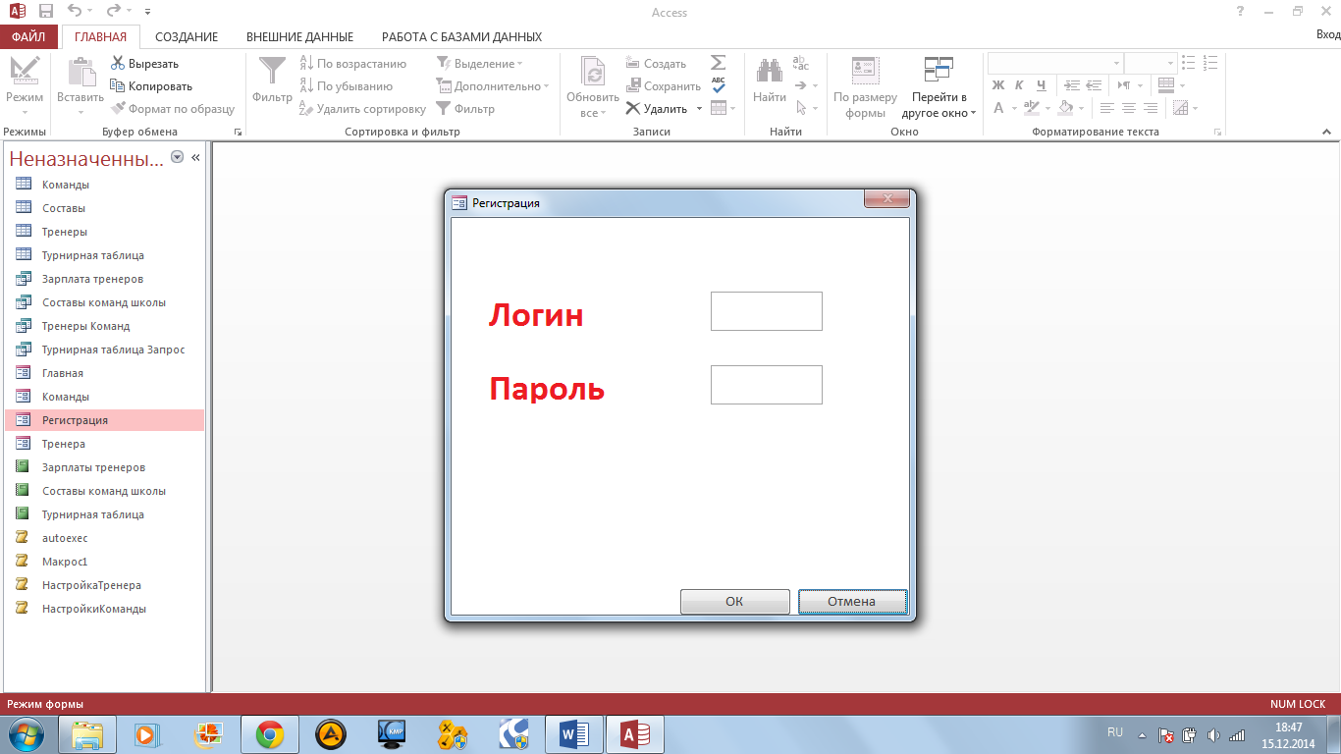
Task: Select Зарплаты тренеров report
Action: click(x=105, y=467)
